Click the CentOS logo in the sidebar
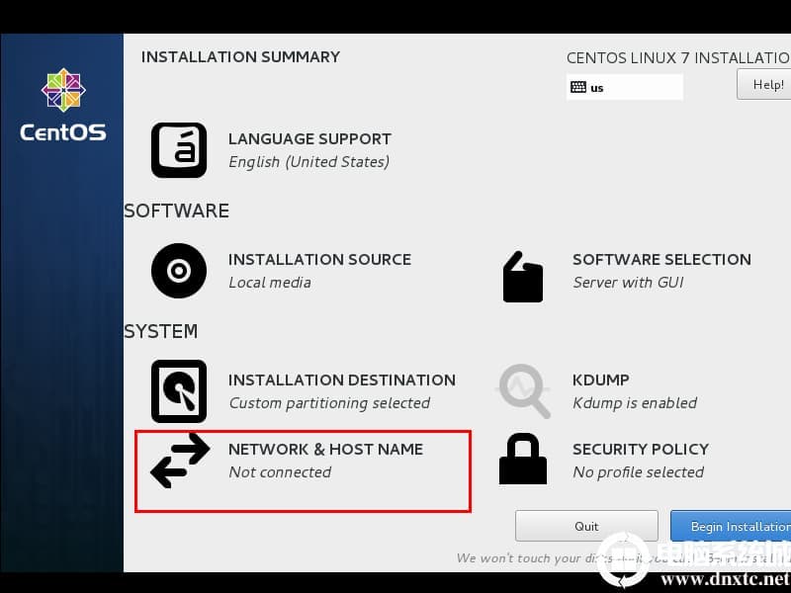791x593 pixels. click(63, 105)
